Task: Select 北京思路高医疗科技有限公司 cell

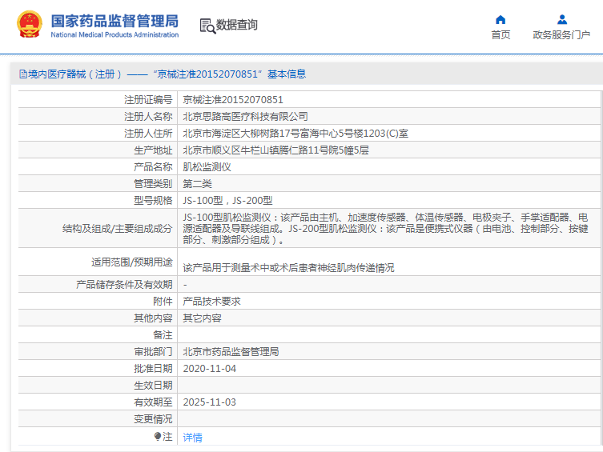Action: click(245, 116)
